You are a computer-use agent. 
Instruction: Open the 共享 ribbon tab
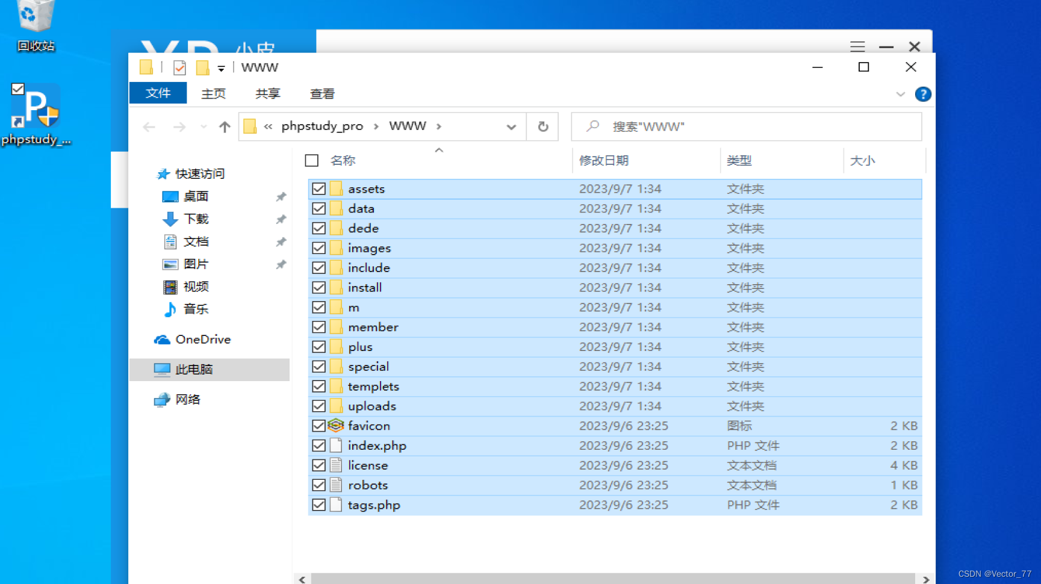tap(267, 94)
